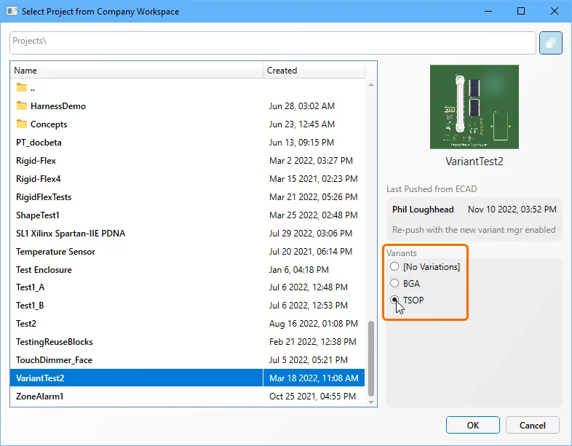The height and width of the screenshot is (446, 572).
Task: Click the 'Nov 10 2022, 03:52 PM' push date
Action: (x=512, y=210)
